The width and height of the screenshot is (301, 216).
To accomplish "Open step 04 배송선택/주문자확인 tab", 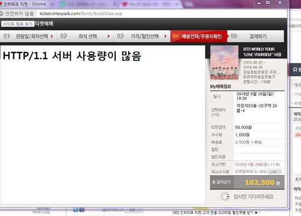I will pos(198,36).
